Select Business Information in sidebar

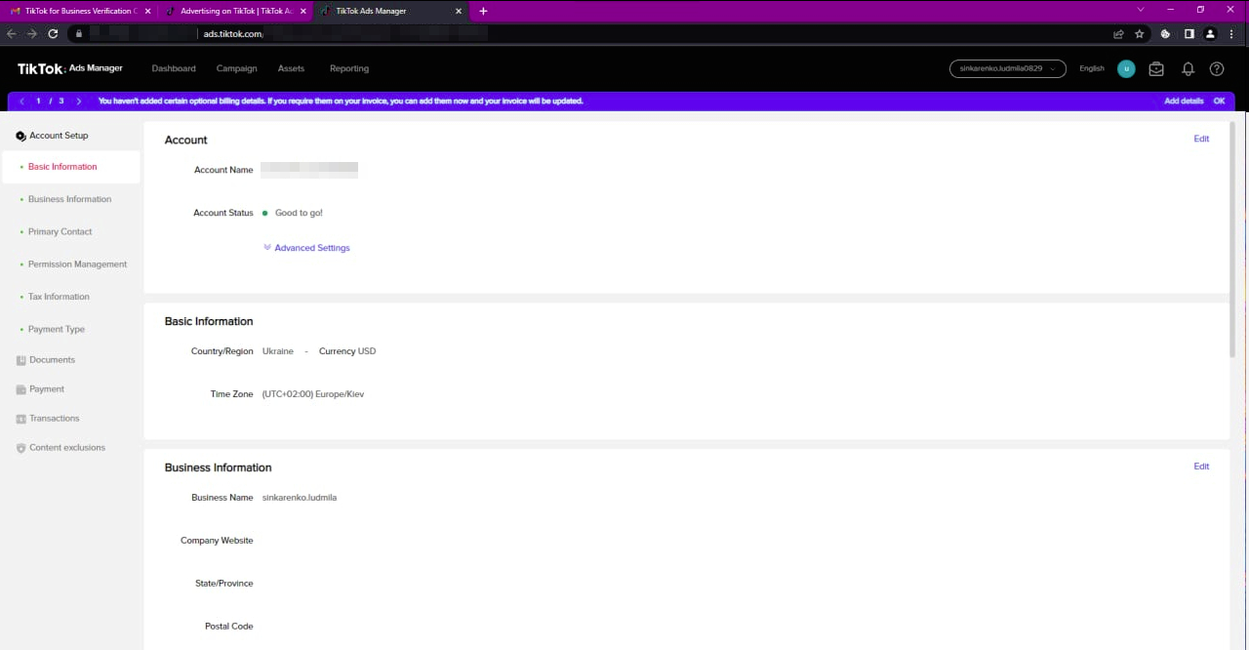click(70, 199)
